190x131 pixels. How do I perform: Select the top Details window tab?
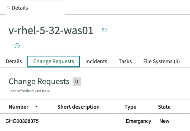(x=35, y=7)
